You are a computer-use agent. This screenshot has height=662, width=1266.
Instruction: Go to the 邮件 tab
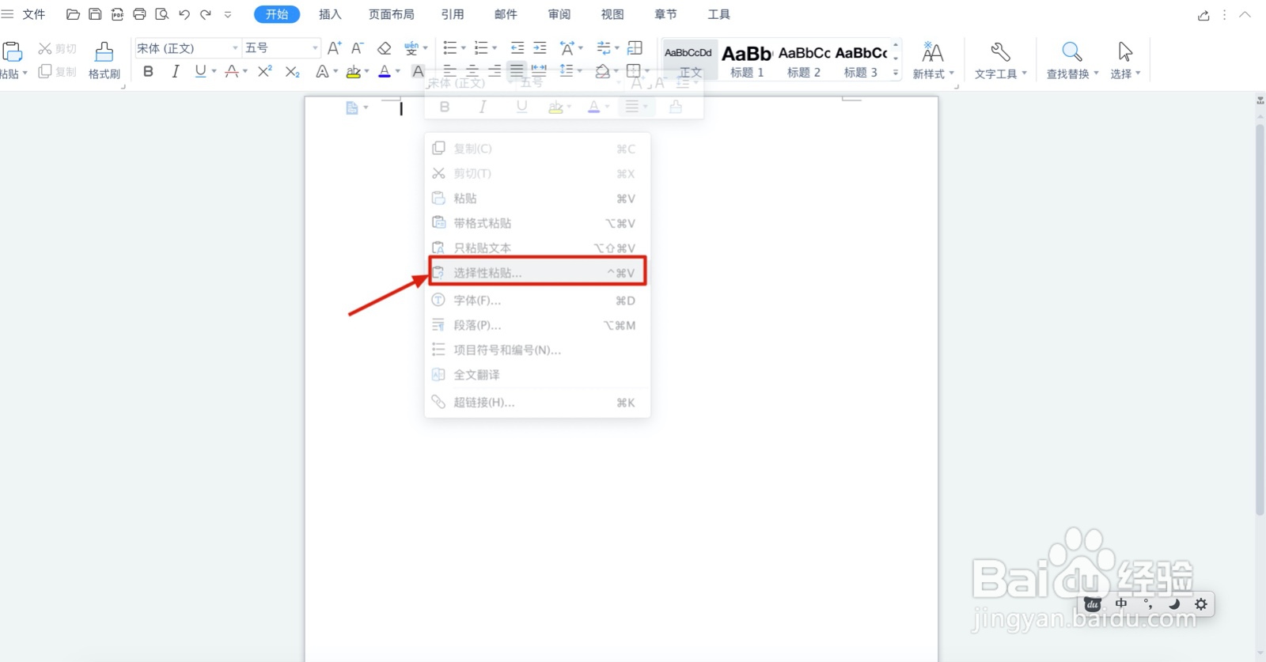pos(506,14)
